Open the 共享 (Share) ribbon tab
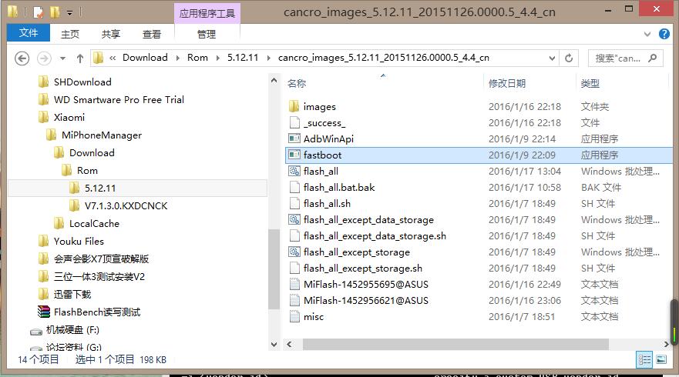 click(x=111, y=34)
